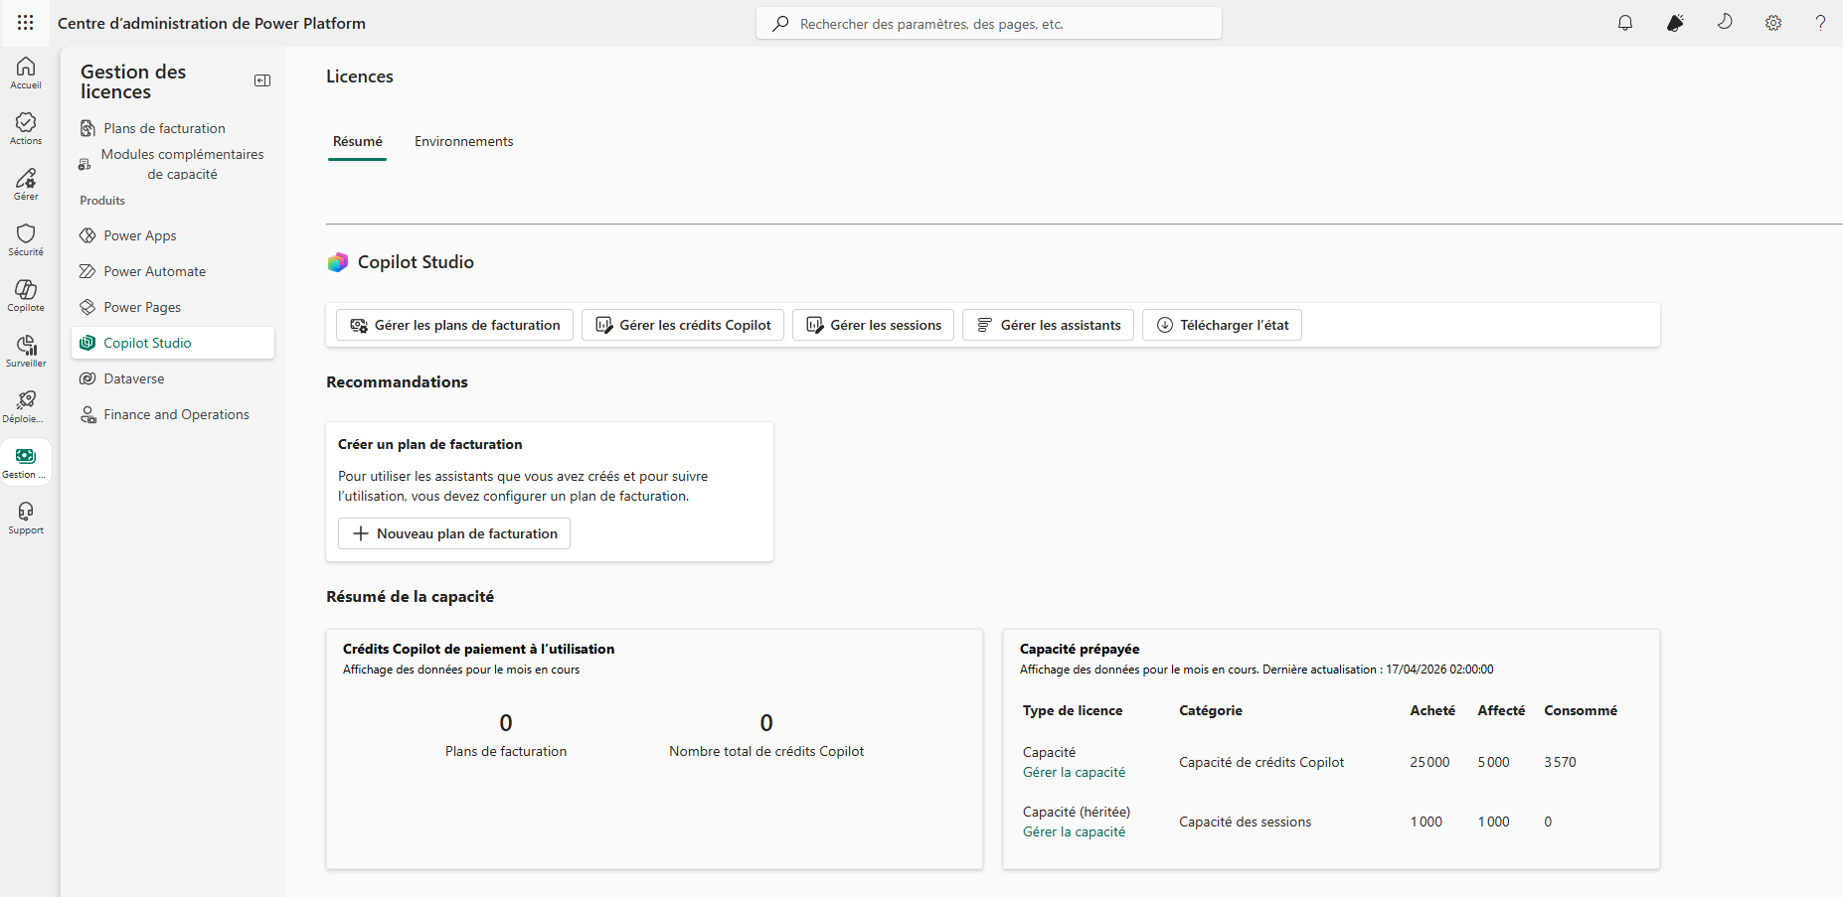The image size is (1843, 897).
Task: Click Gérer les plans de facturation button
Action: (x=454, y=325)
